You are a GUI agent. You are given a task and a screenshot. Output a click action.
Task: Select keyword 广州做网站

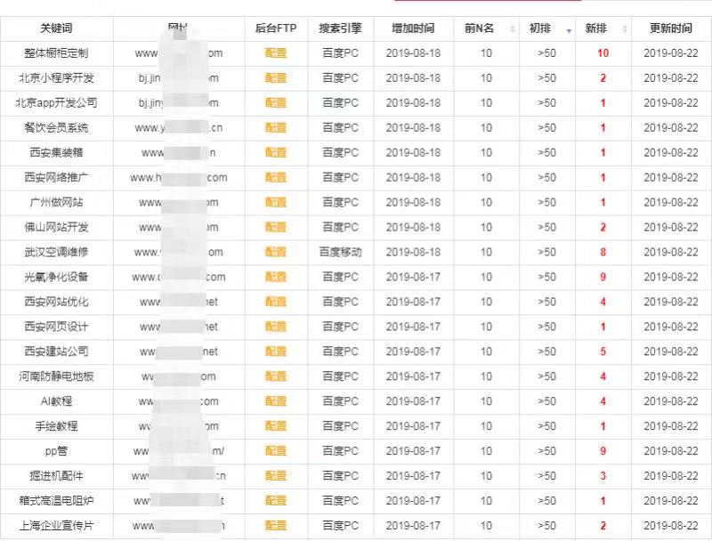56,202
